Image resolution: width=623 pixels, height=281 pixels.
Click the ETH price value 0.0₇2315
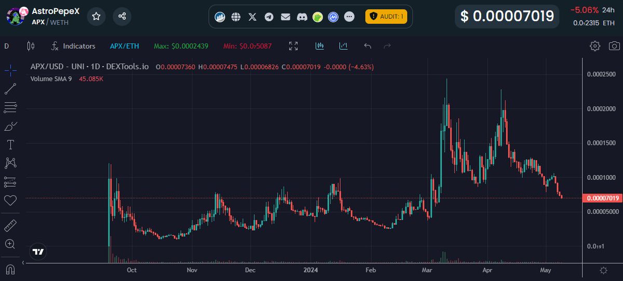click(x=587, y=23)
